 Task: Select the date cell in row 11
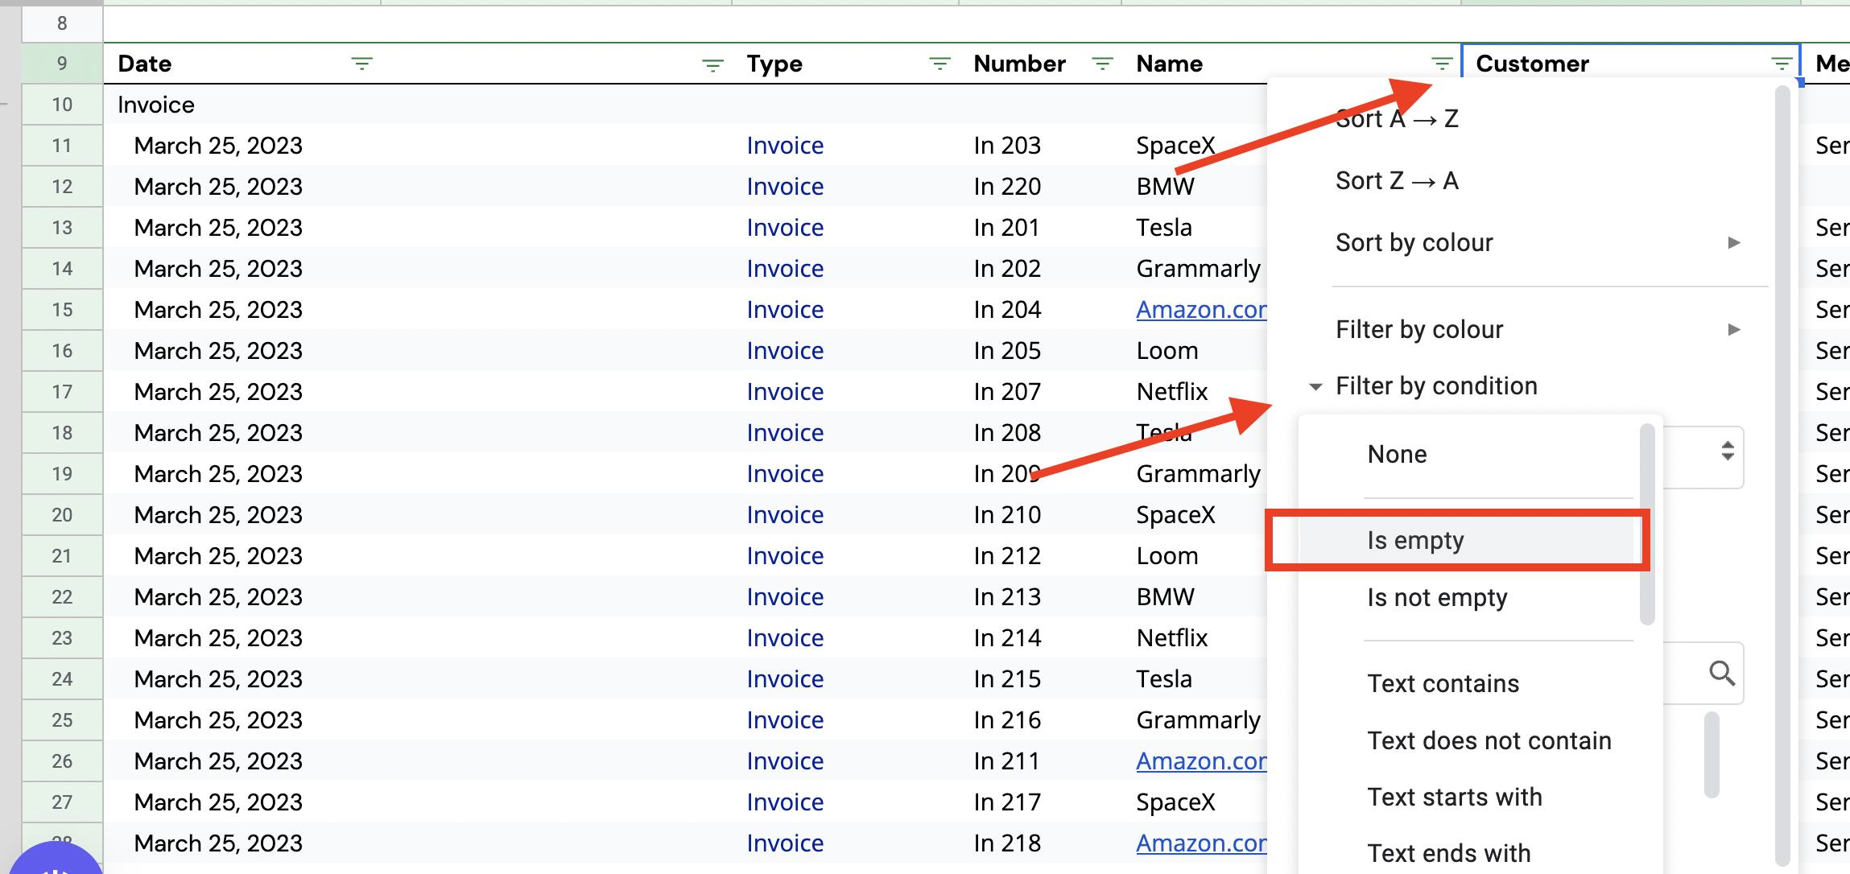(218, 146)
